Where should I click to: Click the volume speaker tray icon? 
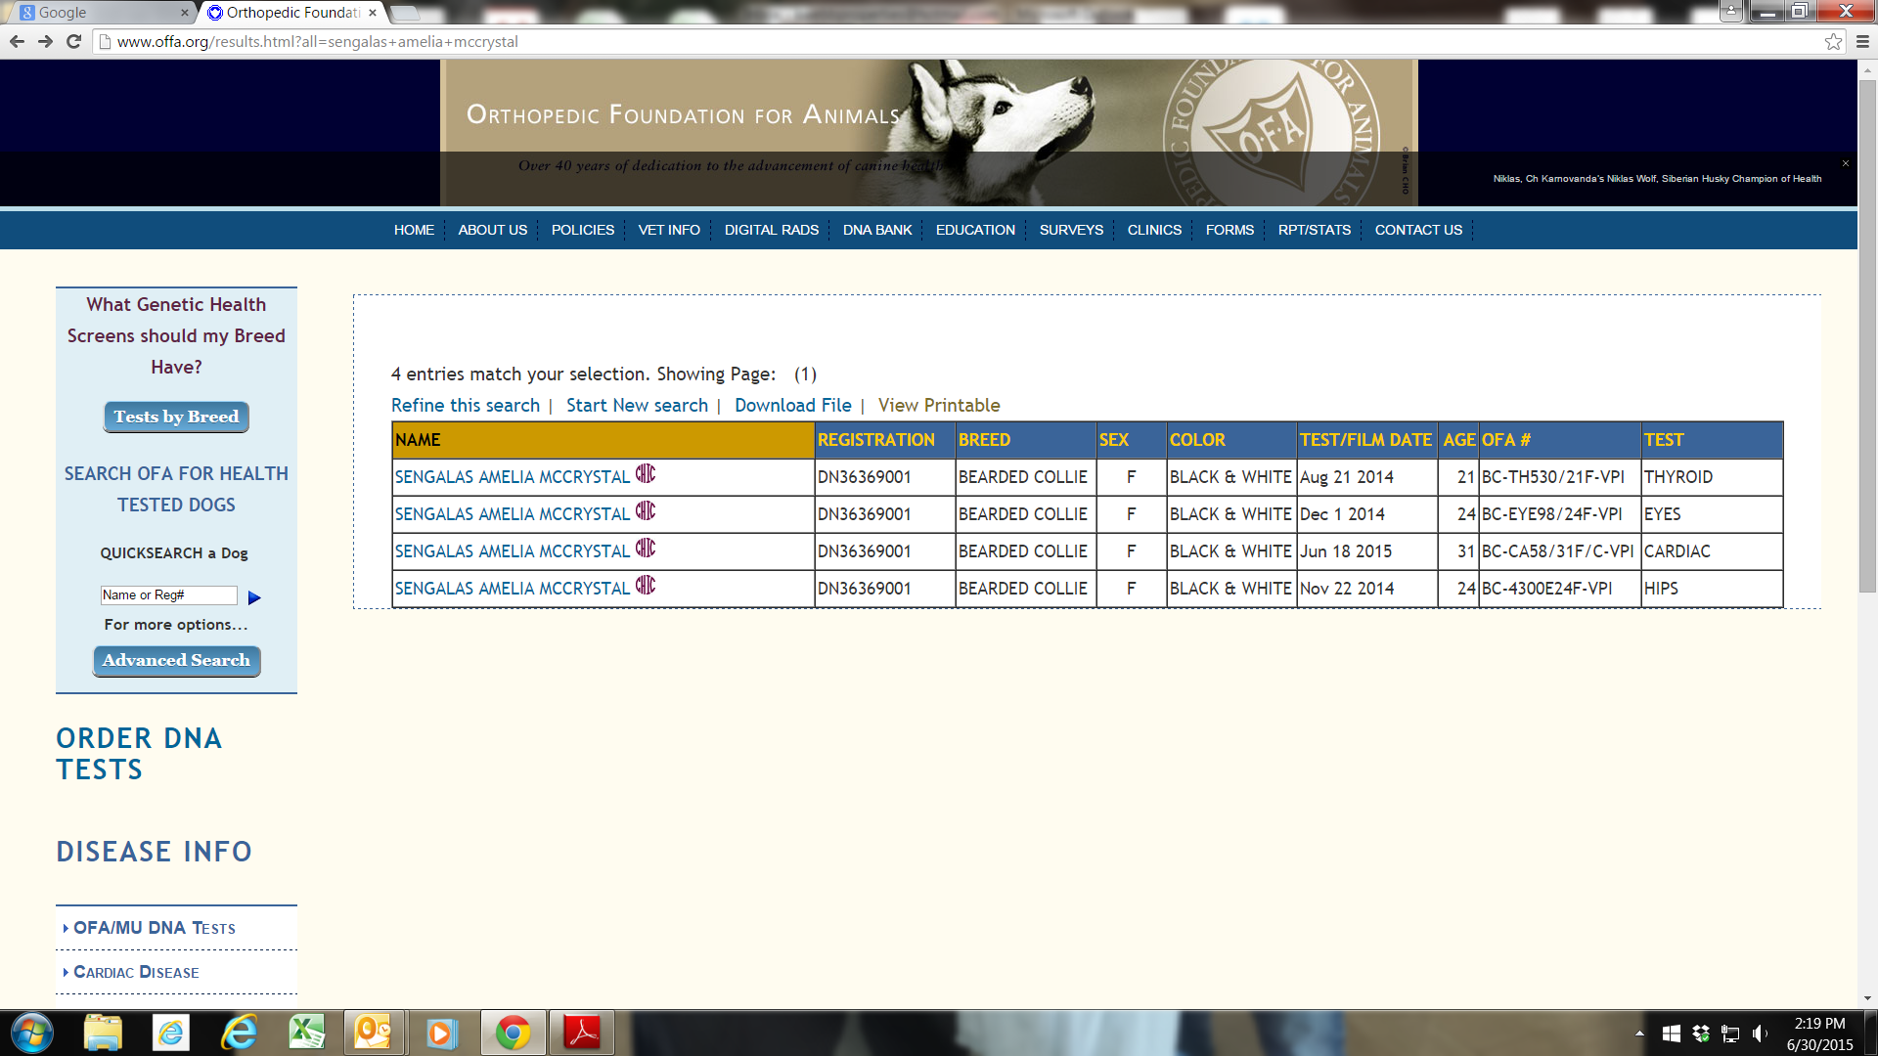(1761, 1034)
